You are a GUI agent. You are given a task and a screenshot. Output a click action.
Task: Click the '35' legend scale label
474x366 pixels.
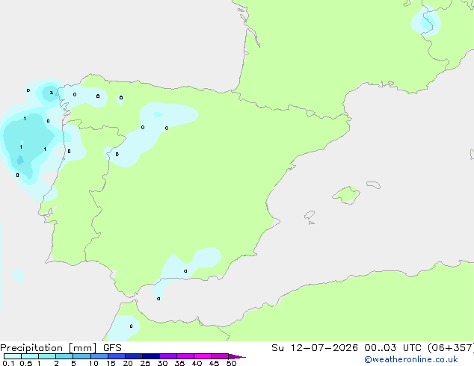click(179, 363)
